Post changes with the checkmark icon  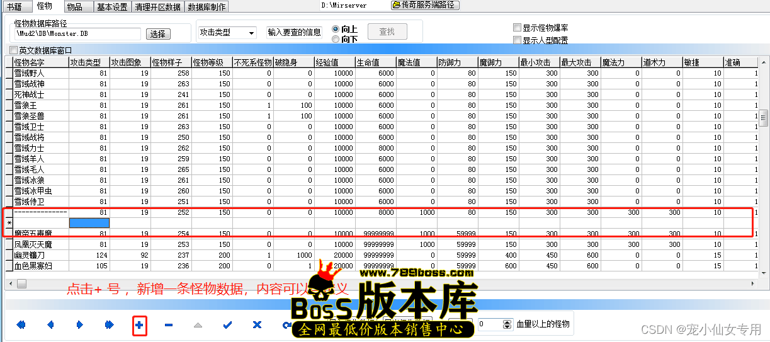click(x=227, y=325)
